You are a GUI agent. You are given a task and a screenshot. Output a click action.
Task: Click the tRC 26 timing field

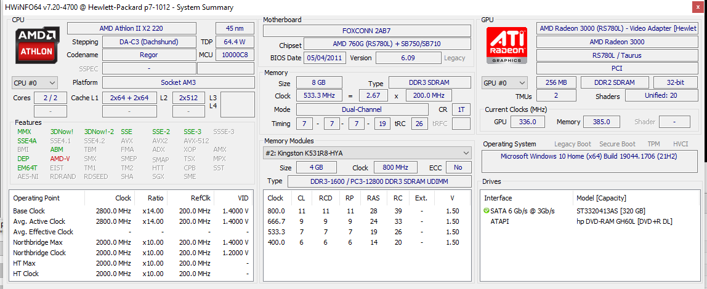coord(419,124)
